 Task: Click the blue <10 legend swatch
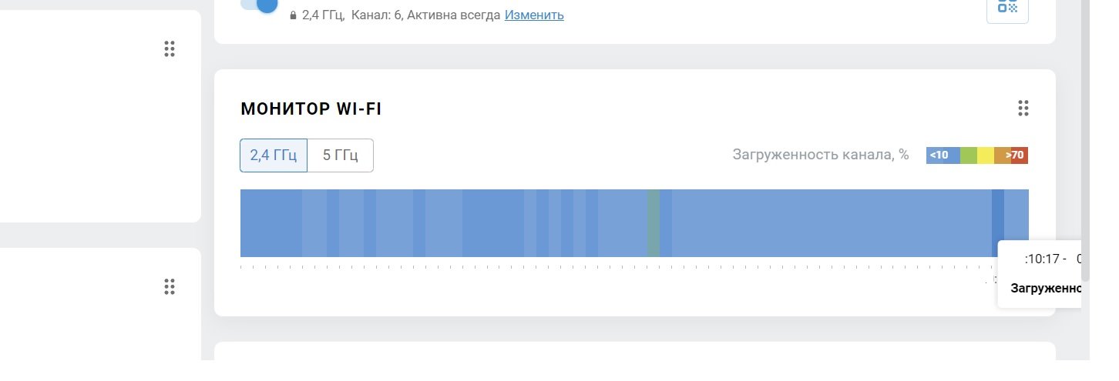tap(943, 155)
